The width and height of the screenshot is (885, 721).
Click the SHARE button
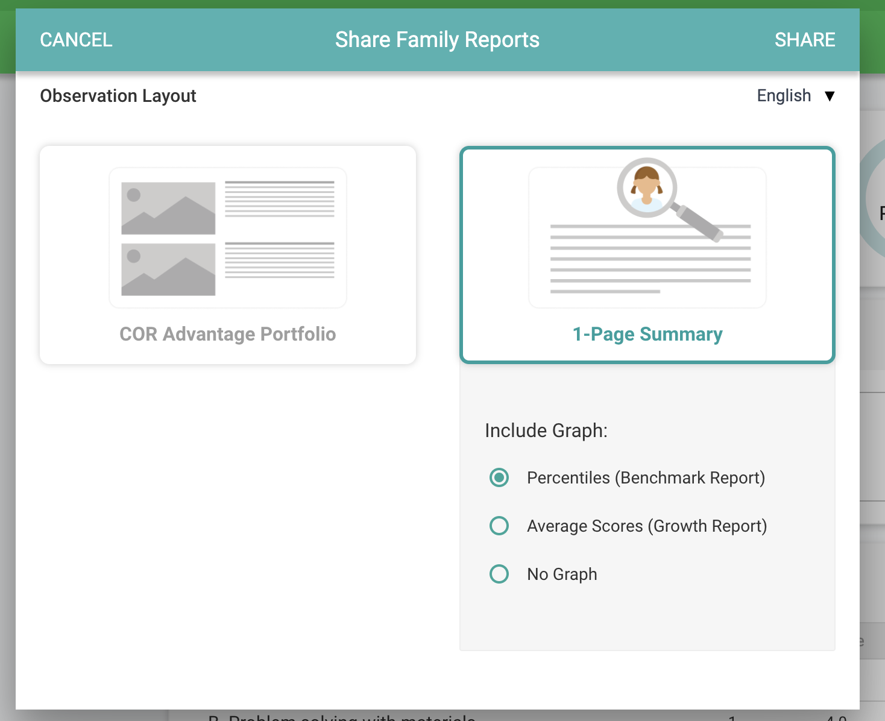pos(805,40)
